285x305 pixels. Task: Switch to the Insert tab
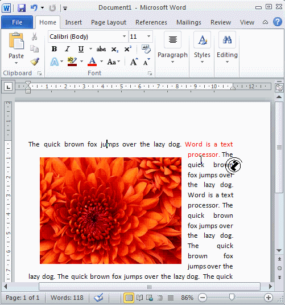[x=73, y=22]
